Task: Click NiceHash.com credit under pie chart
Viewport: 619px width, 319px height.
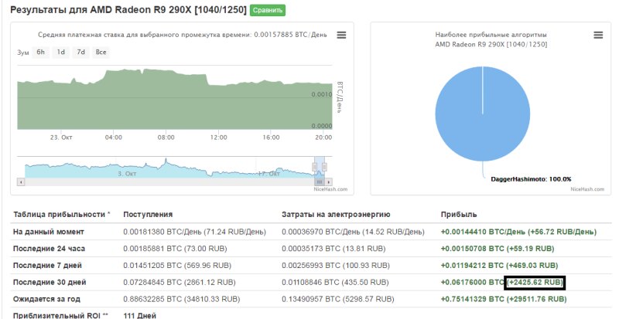Action: point(587,189)
